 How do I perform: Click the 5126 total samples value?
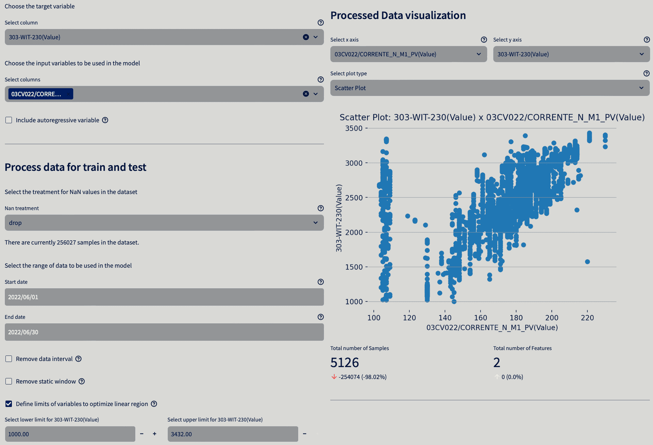tap(345, 363)
